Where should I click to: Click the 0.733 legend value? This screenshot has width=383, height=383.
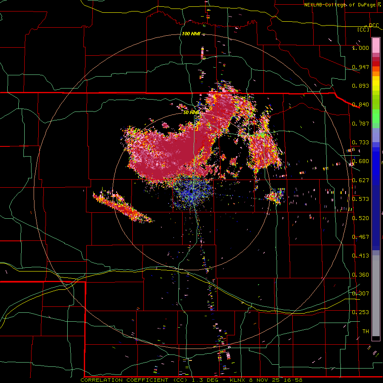360,143
